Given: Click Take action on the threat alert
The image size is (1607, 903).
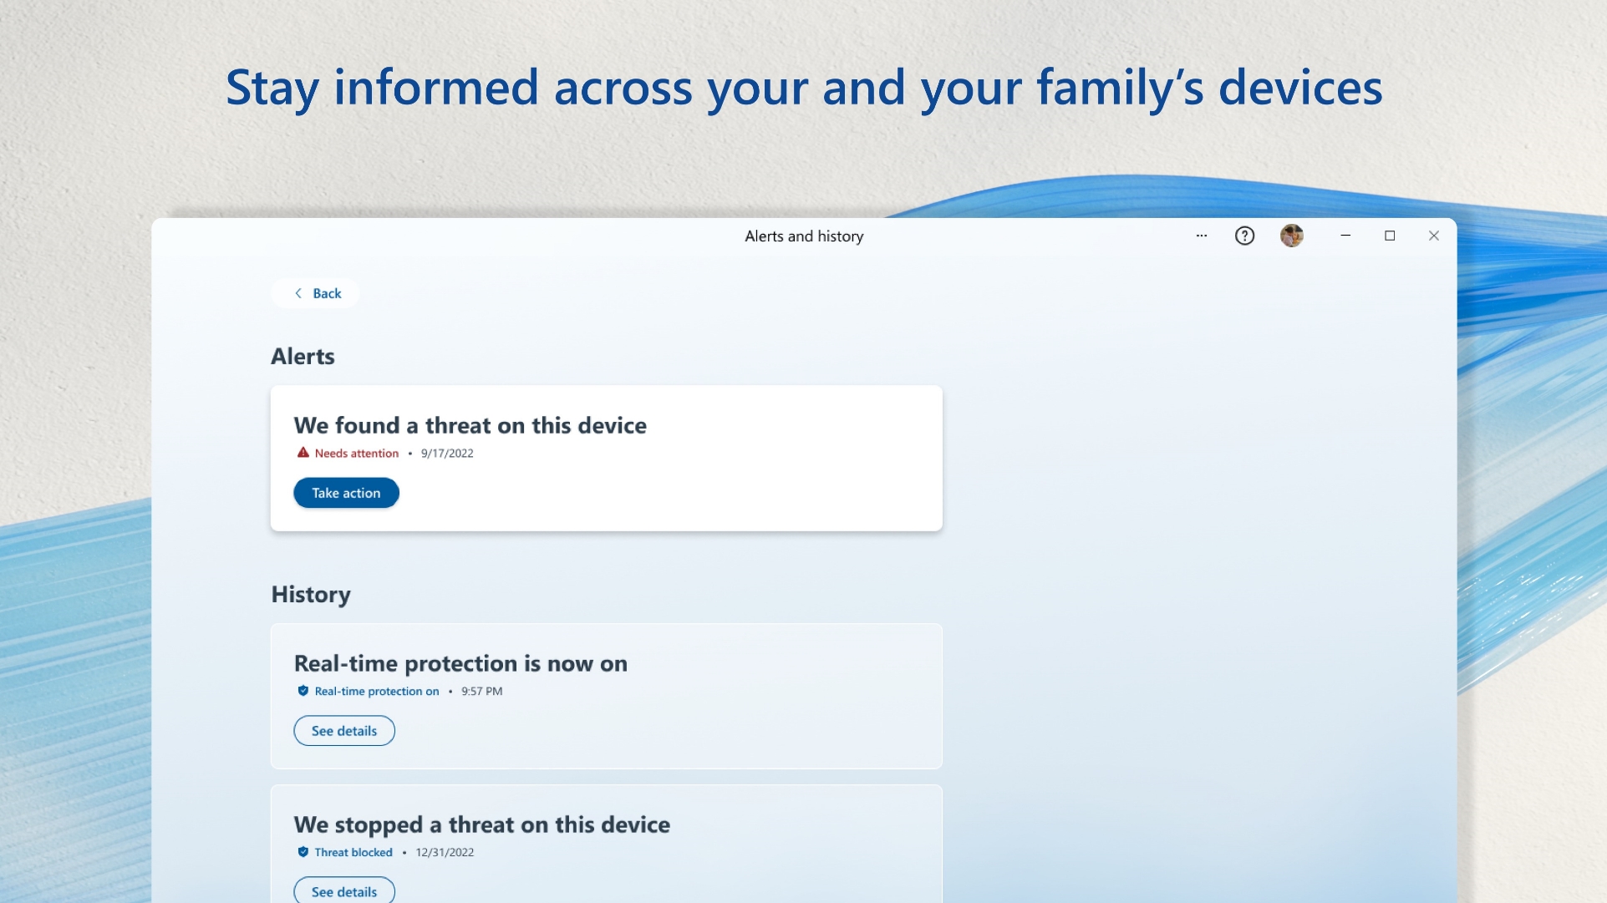Looking at the screenshot, I should [x=346, y=493].
